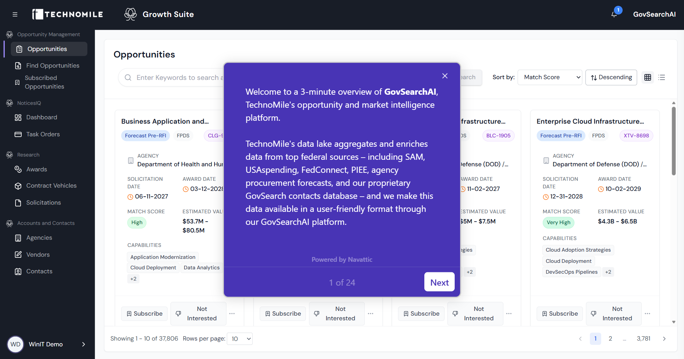Viewport: 684px width, 359px height.
Task: Close the welcome overview popup
Action: click(445, 76)
